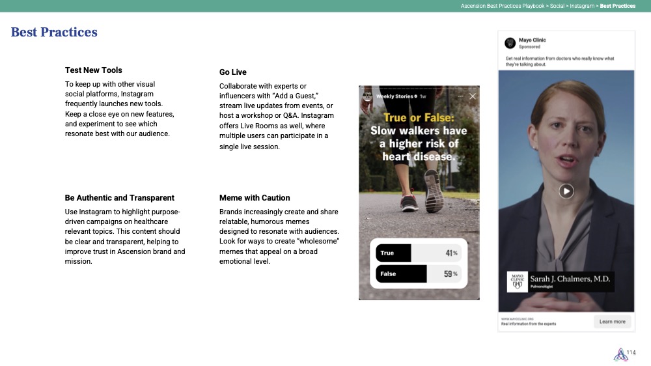Click the Meme with Caution heading

point(255,198)
